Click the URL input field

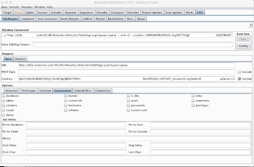pyautogui.click(x=127, y=65)
